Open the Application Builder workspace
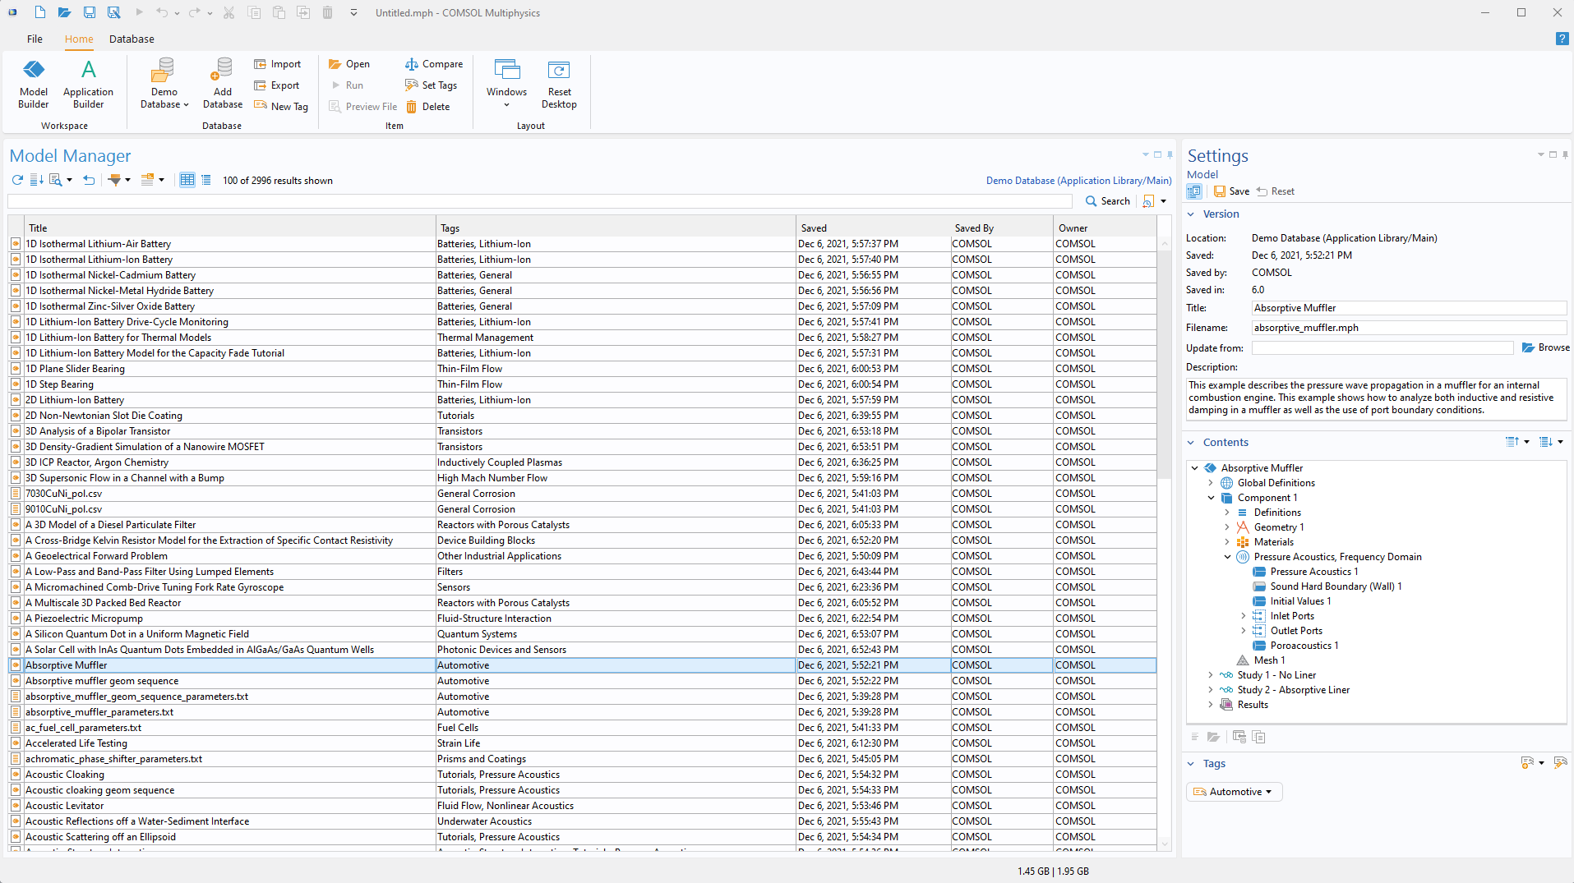1574x883 pixels. [x=88, y=84]
